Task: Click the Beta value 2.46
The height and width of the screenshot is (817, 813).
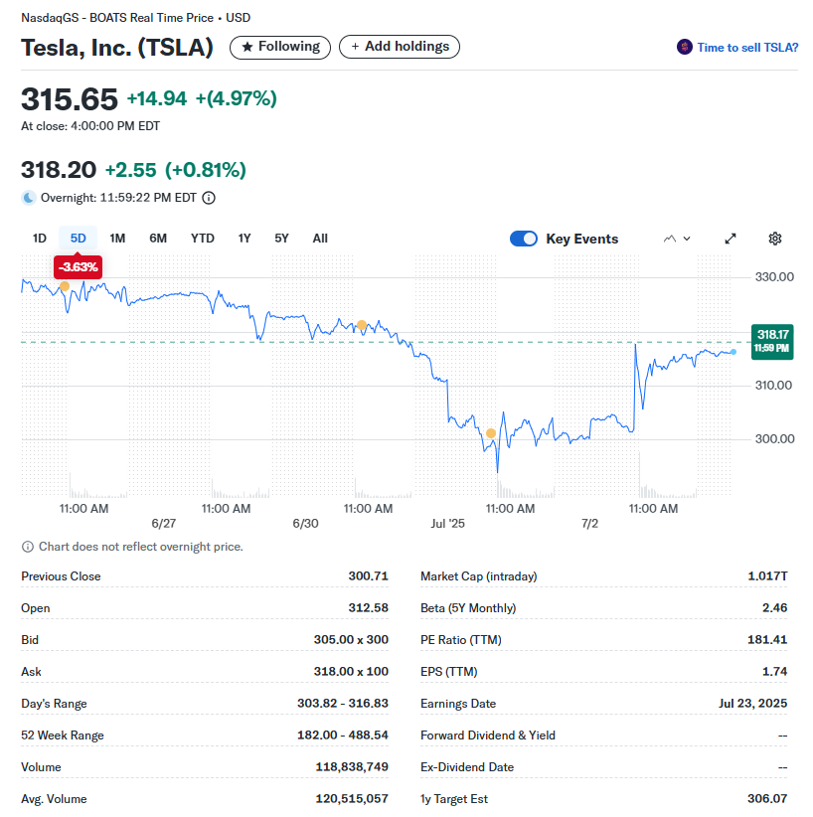Action: [774, 607]
